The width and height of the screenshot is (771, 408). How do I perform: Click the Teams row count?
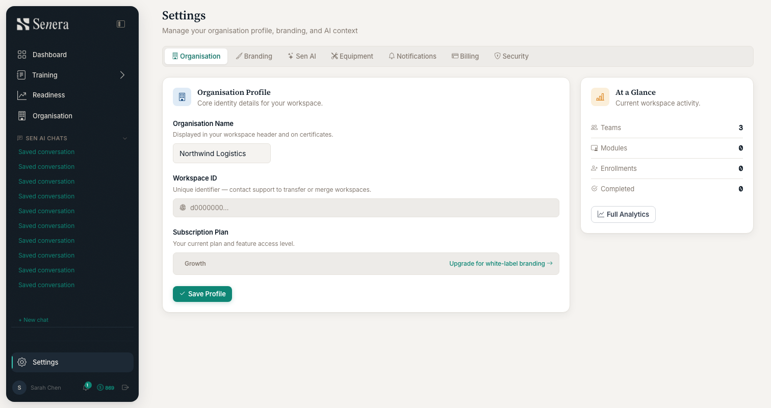point(741,127)
